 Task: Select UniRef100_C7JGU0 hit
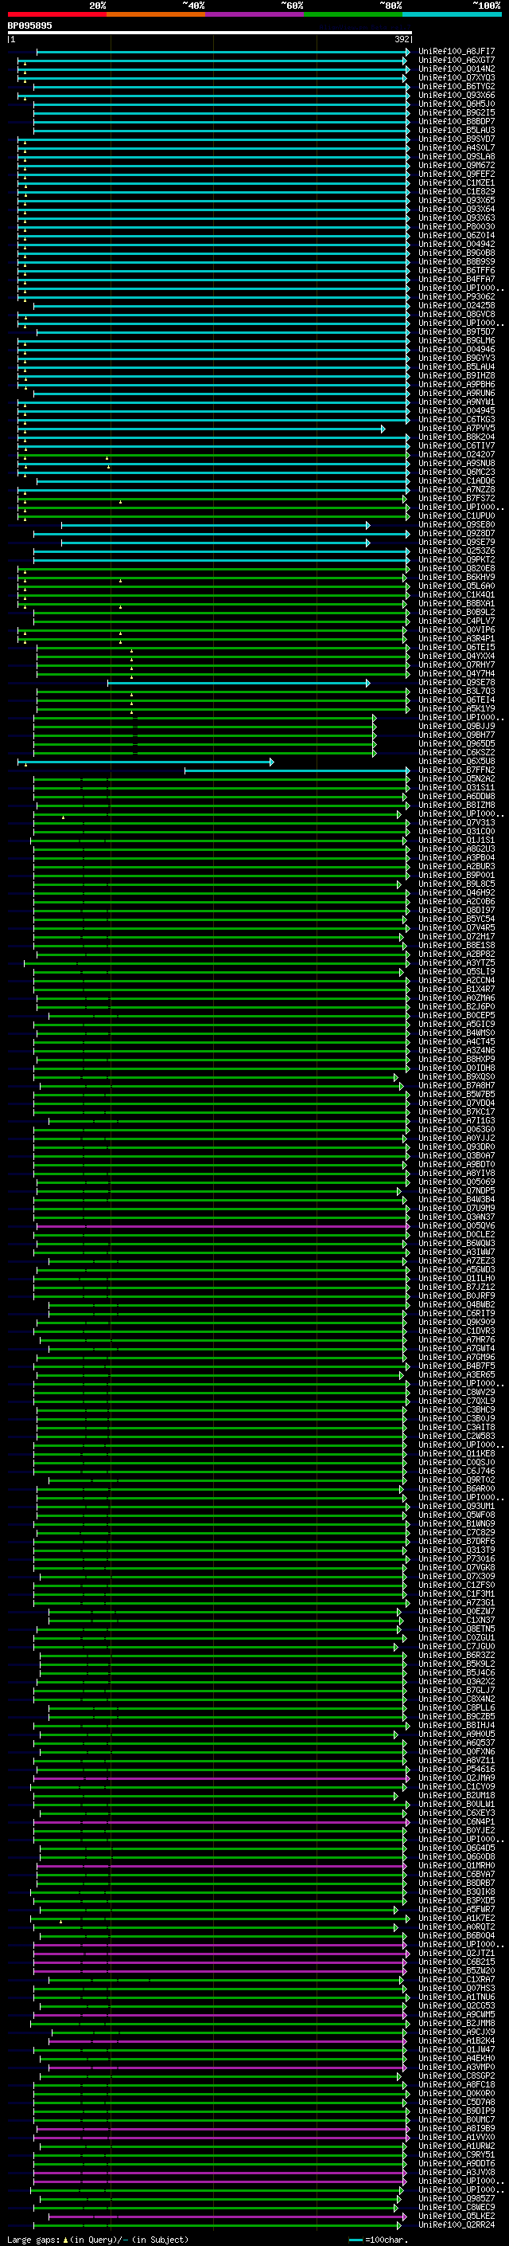(x=457, y=1646)
